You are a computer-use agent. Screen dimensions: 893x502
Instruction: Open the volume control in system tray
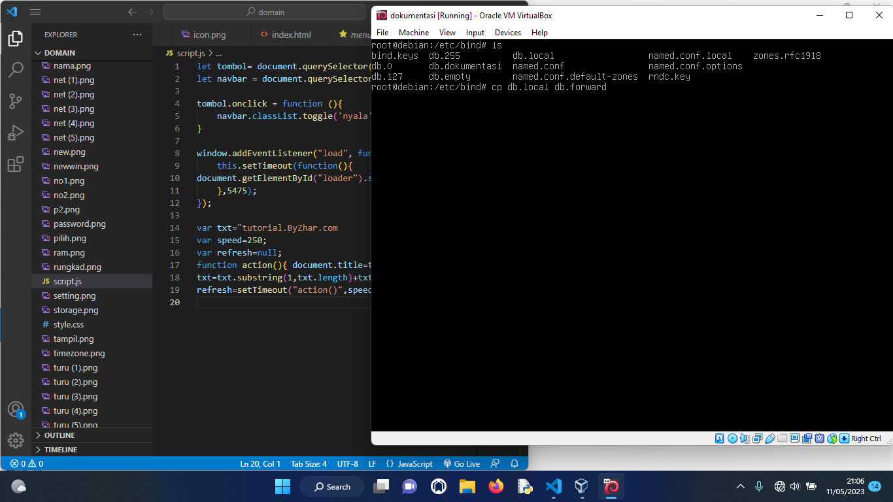pyautogui.click(x=795, y=486)
